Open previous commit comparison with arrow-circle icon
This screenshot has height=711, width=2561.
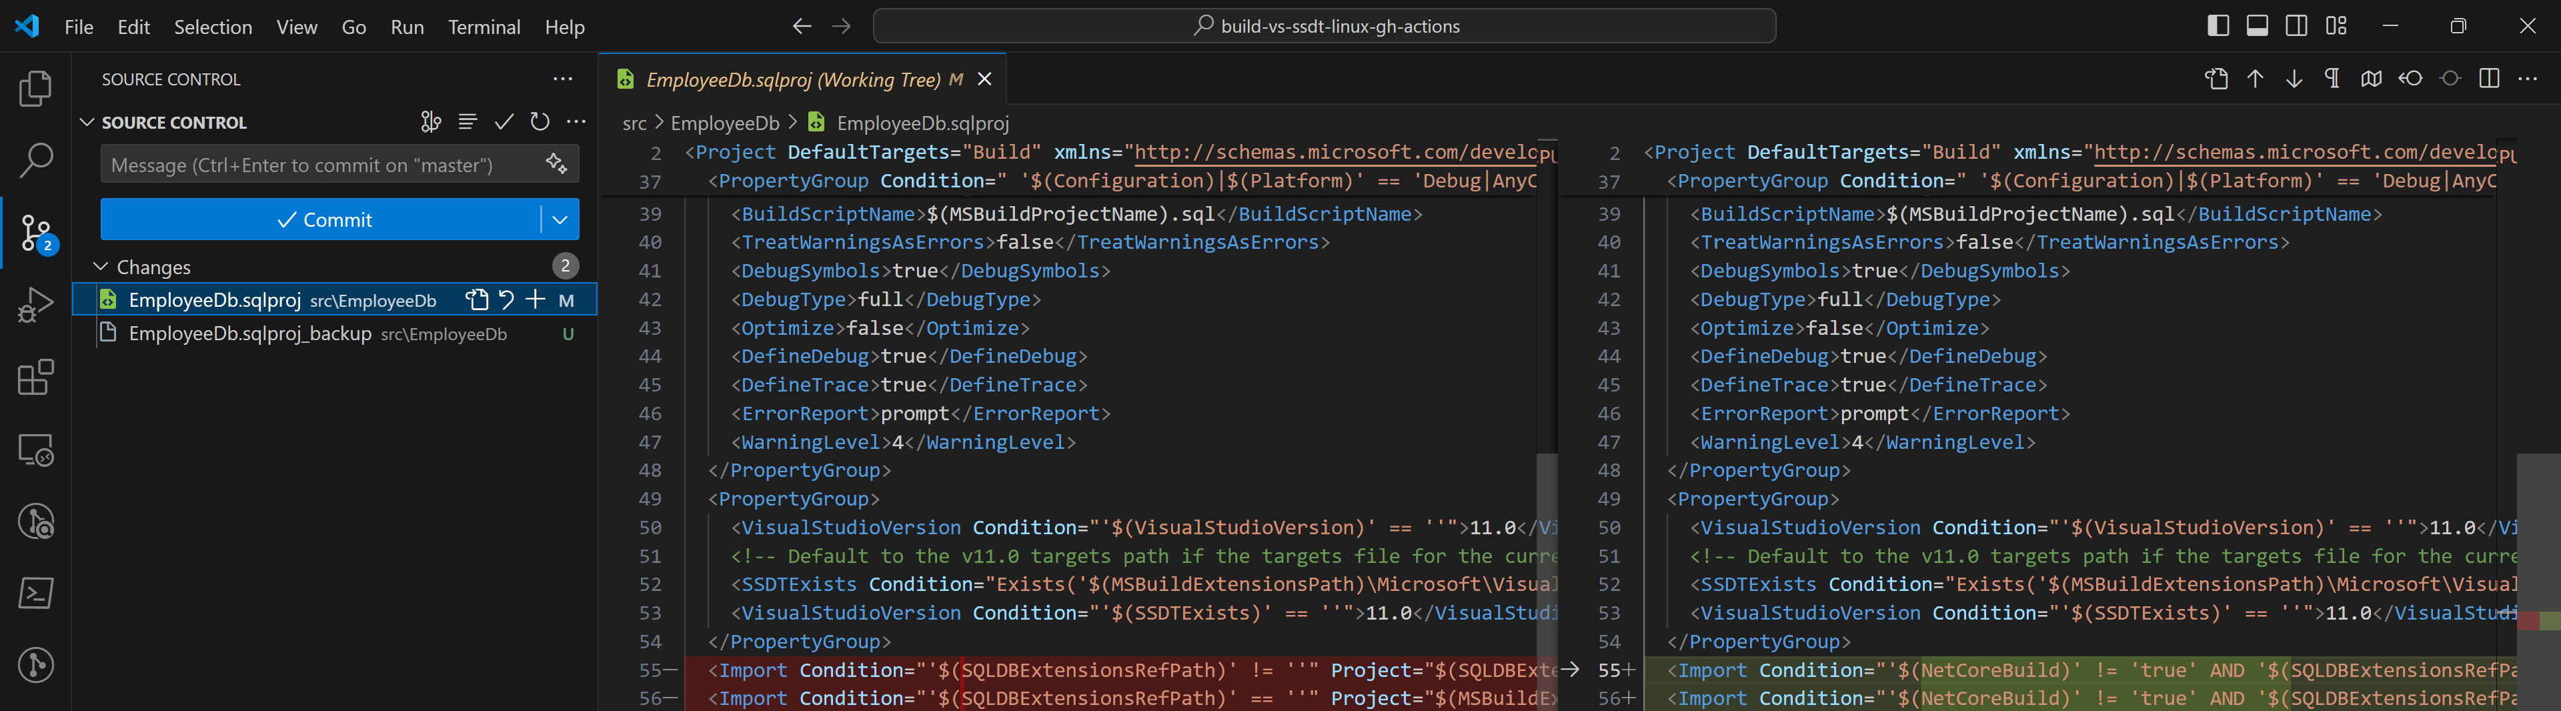tap(2411, 79)
